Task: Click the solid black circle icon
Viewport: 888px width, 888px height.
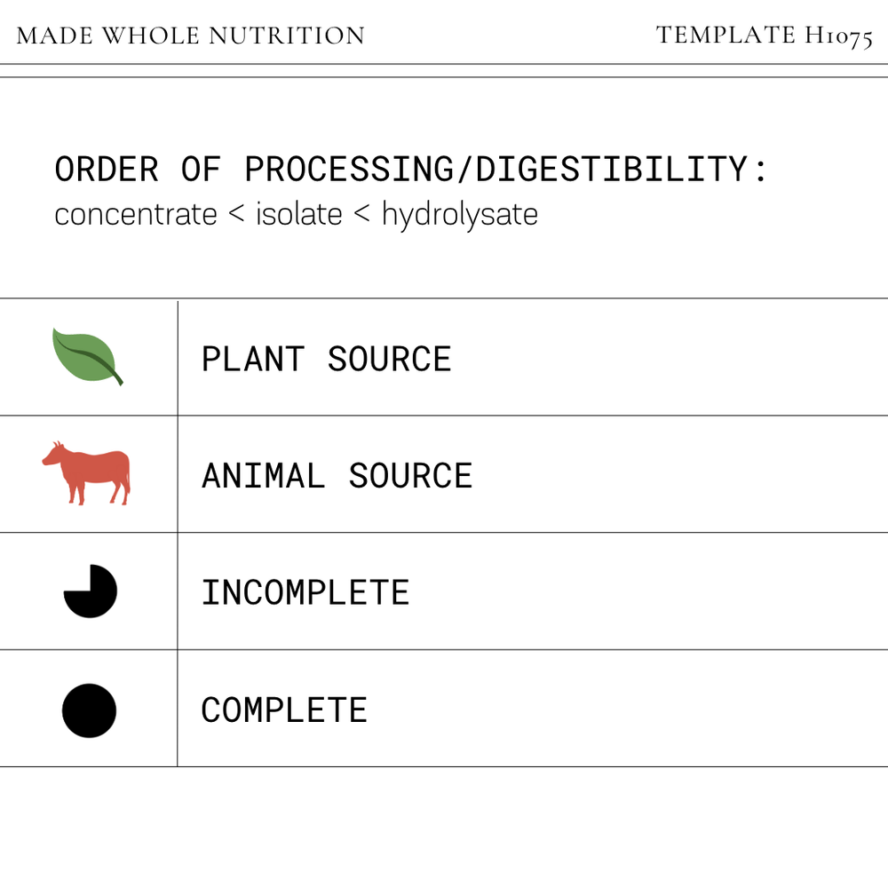Action: click(x=89, y=710)
